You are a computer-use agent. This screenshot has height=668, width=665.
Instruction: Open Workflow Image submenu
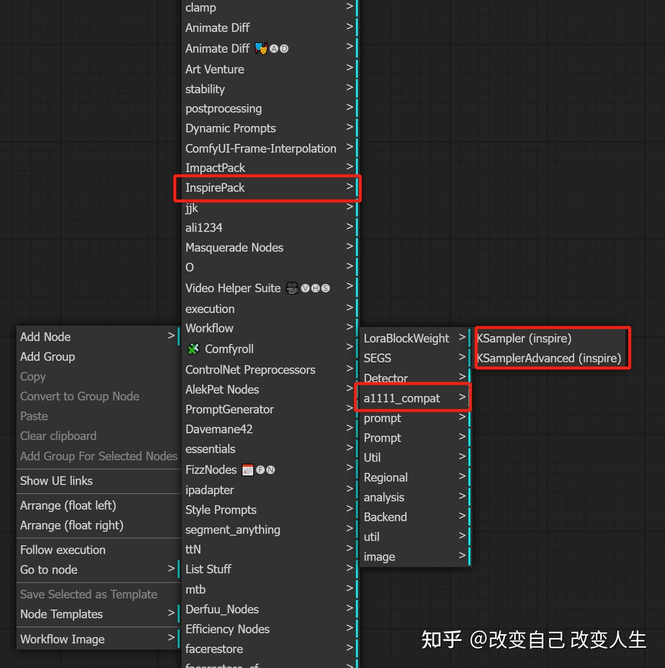[98, 639]
